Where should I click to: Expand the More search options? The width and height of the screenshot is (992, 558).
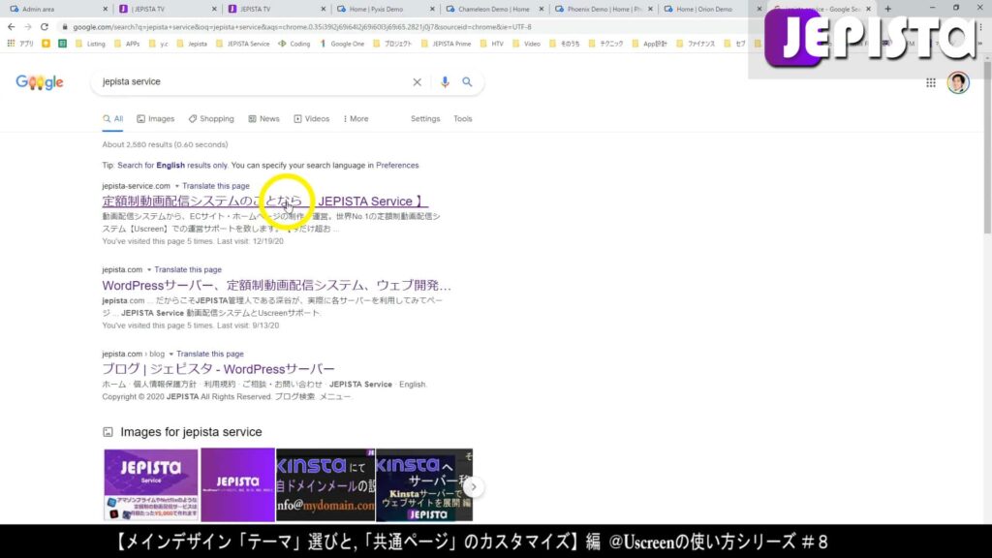(x=356, y=119)
